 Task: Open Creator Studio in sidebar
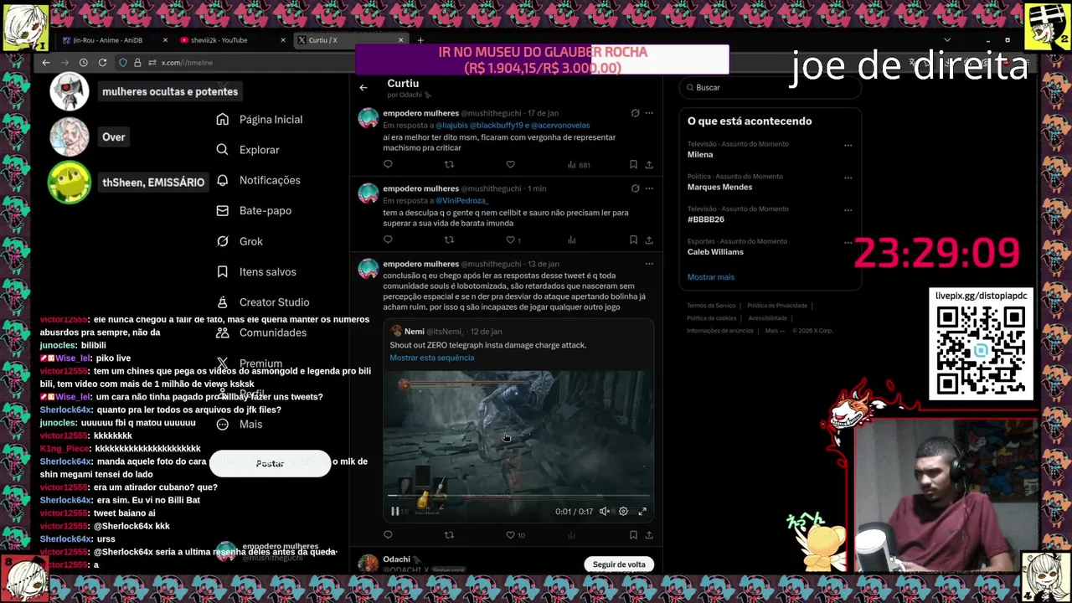tap(263, 302)
